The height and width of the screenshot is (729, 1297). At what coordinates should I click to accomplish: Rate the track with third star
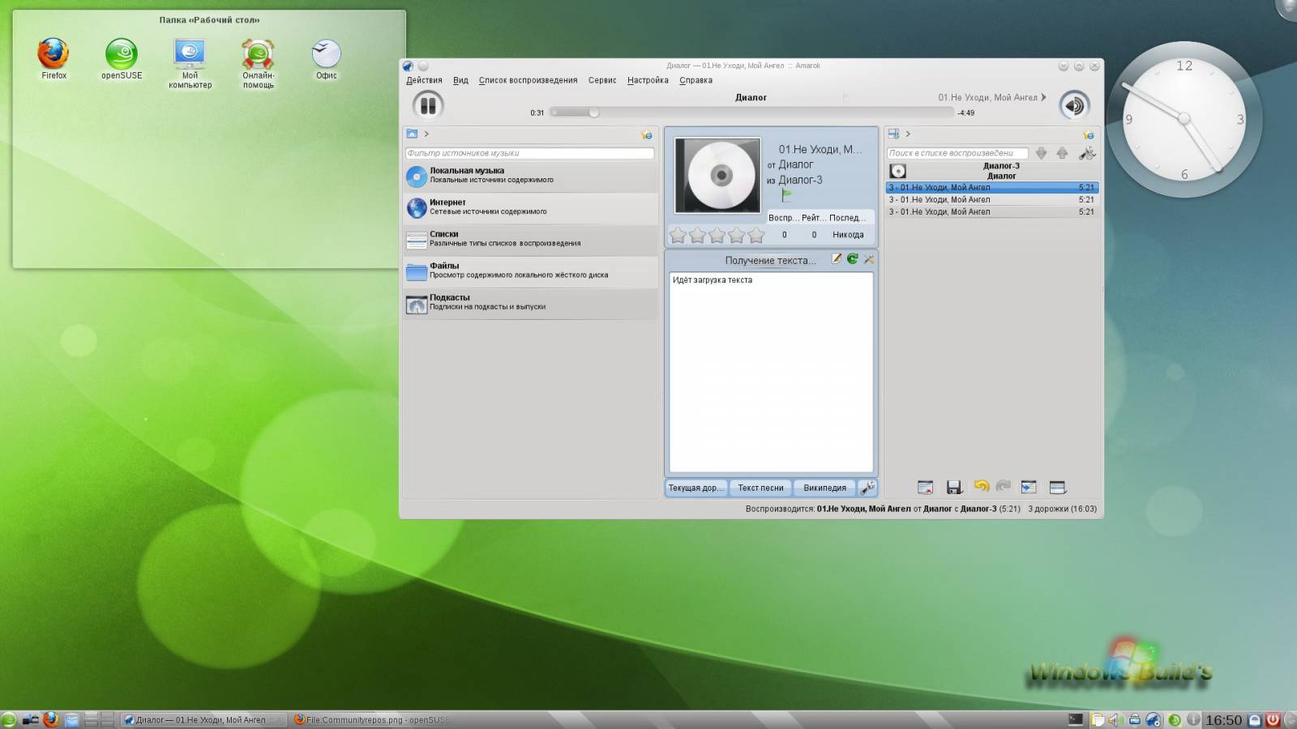tap(717, 235)
